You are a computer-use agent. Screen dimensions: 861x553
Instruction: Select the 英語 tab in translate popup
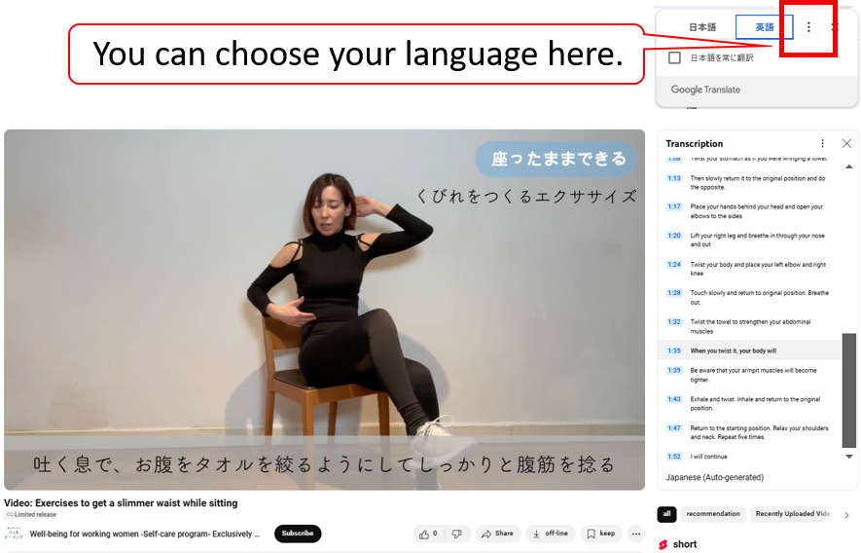(x=764, y=27)
